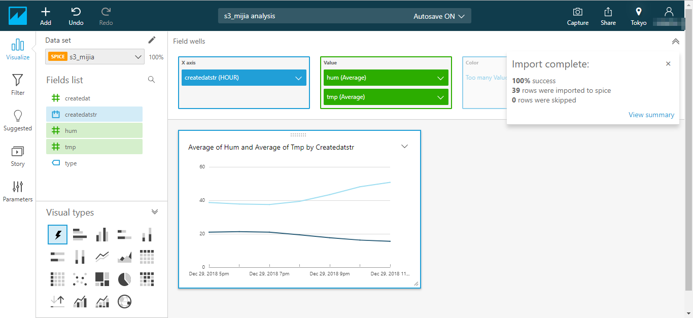Choose the pie chart visual type
The height and width of the screenshot is (318, 693).
point(124,279)
